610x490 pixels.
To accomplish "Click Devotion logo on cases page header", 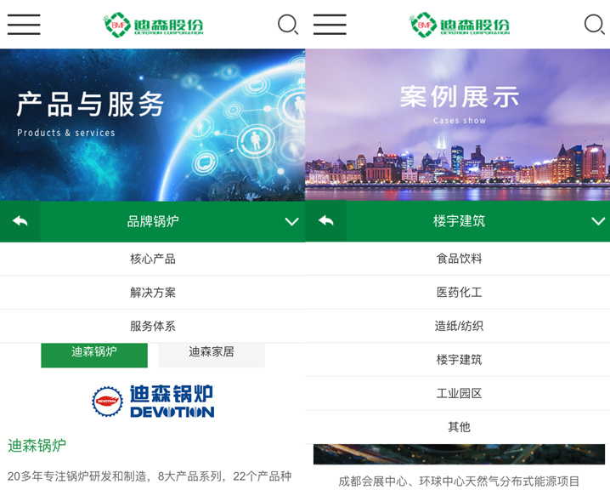I will coord(459,25).
